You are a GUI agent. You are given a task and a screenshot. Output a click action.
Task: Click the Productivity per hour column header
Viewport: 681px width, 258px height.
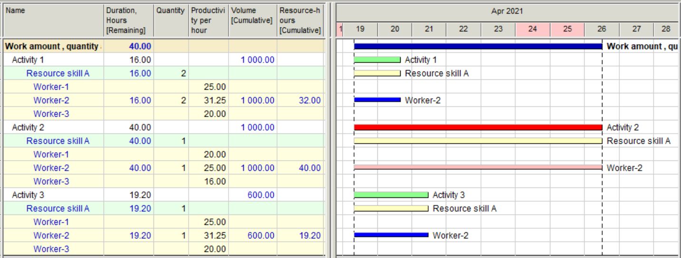[209, 20]
